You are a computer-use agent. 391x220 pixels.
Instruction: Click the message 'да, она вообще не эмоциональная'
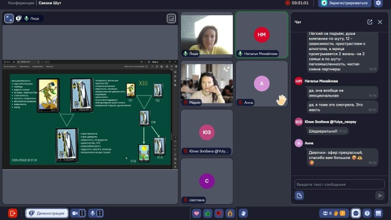[x=342, y=93]
